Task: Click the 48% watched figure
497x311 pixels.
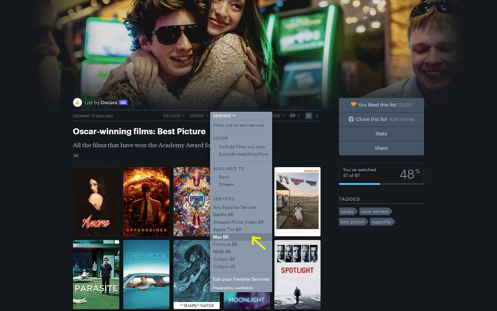Action: tap(410, 174)
